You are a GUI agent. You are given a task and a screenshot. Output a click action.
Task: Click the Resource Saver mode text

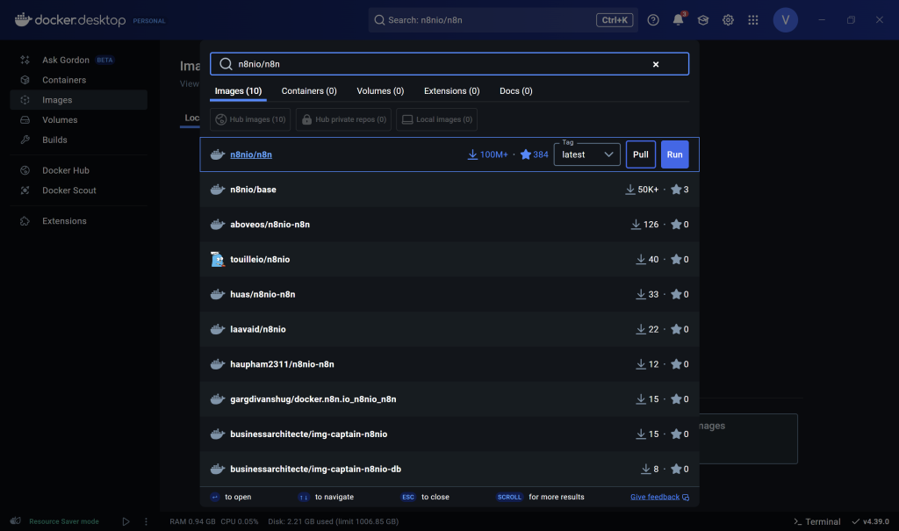click(x=63, y=521)
